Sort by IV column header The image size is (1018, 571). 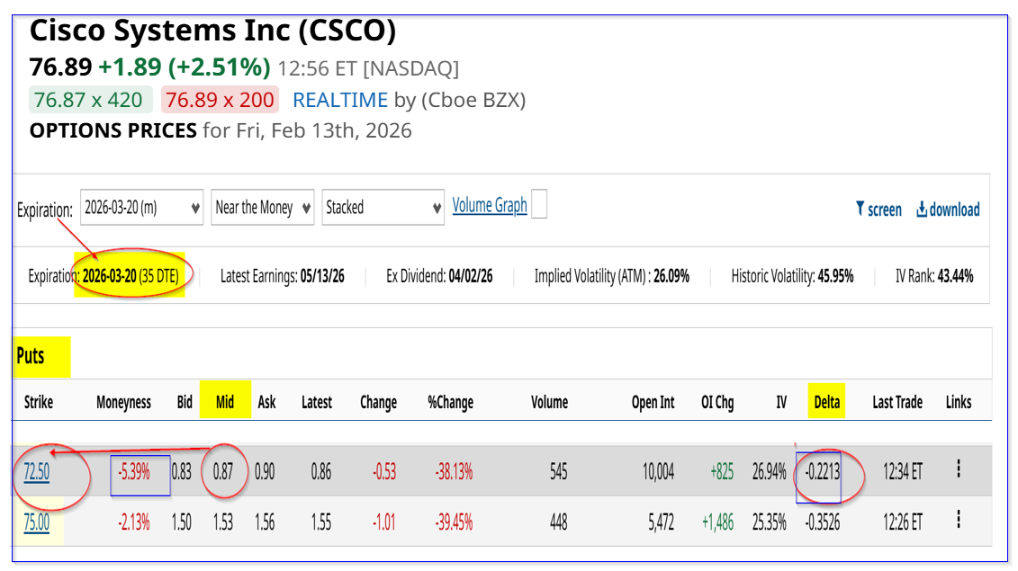tap(781, 402)
